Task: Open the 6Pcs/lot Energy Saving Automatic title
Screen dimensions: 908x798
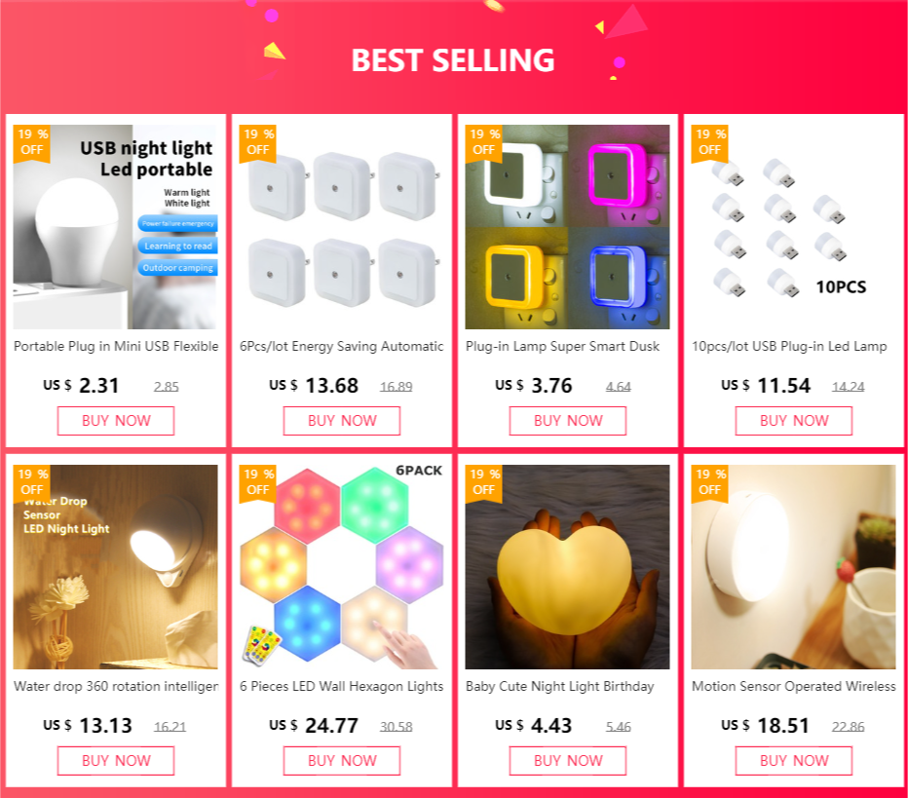Action: tap(342, 346)
